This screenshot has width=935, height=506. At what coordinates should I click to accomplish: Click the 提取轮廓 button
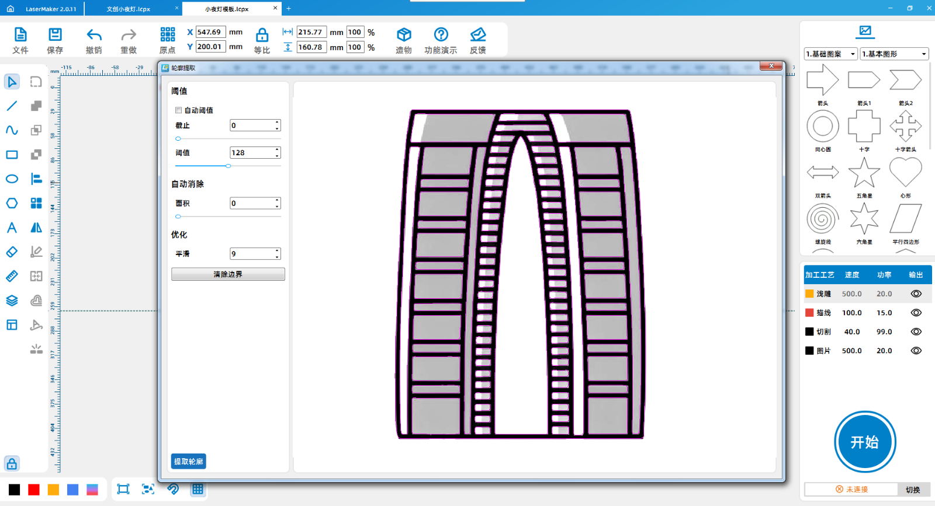(188, 462)
